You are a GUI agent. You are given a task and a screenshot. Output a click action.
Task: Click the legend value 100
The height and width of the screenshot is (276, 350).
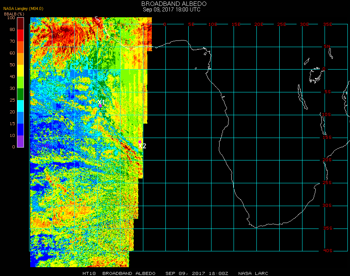point(11,18)
